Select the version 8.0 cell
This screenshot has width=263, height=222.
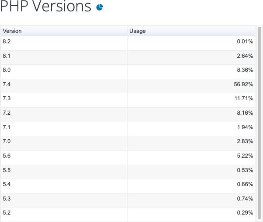pos(64,72)
